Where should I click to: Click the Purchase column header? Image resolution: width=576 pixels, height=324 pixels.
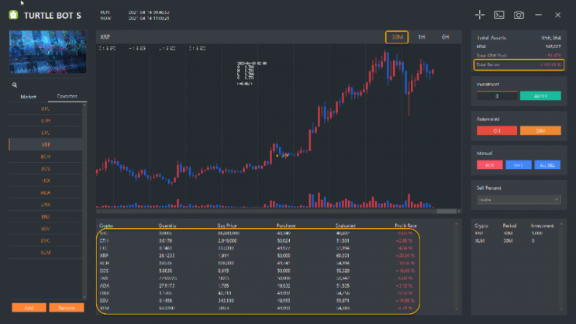click(286, 226)
